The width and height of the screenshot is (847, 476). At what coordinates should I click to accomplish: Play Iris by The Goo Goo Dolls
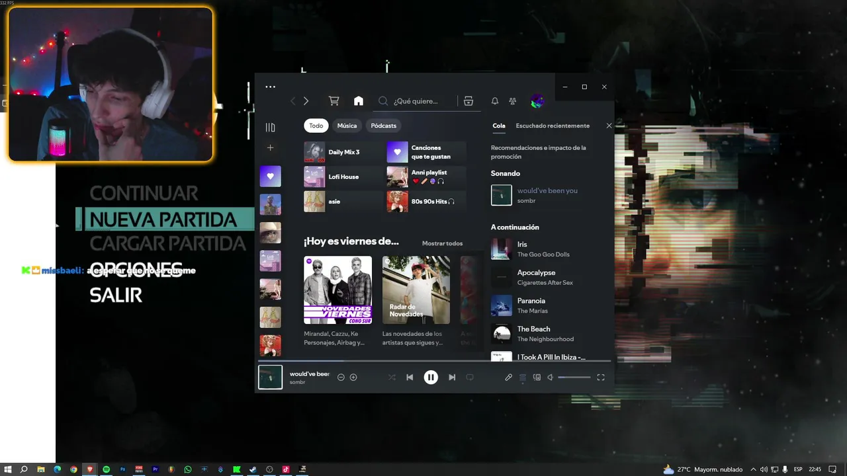(549, 249)
